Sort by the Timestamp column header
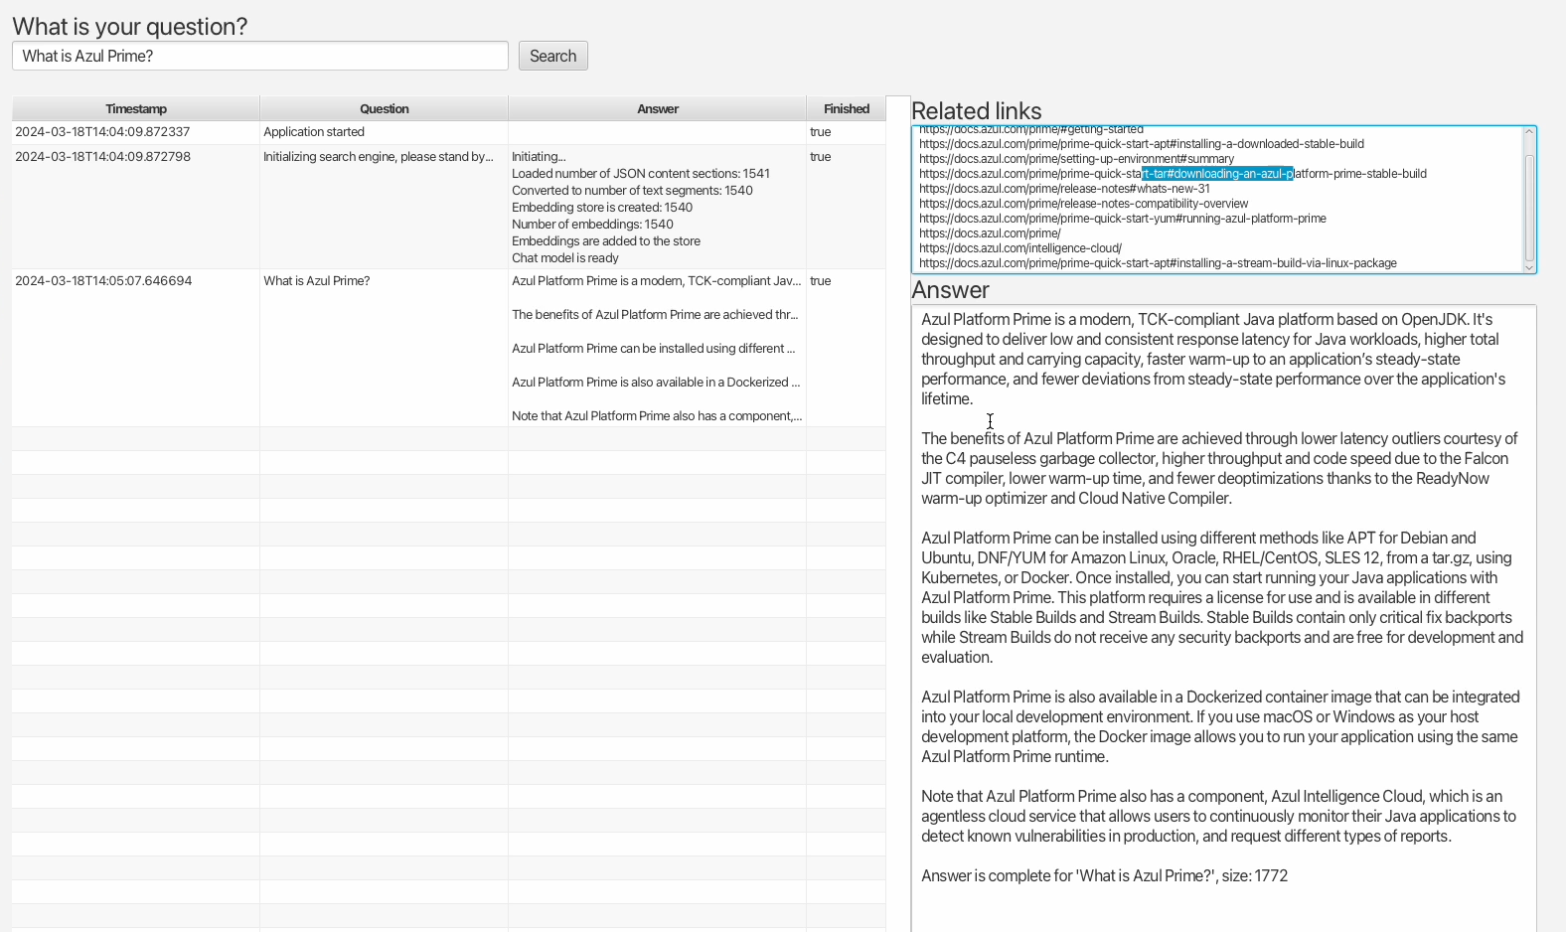This screenshot has width=1566, height=932. 136,108
